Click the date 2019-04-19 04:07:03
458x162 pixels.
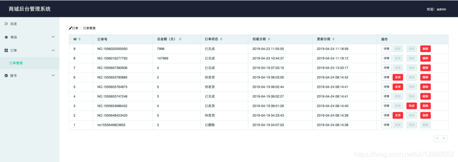(268, 125)
